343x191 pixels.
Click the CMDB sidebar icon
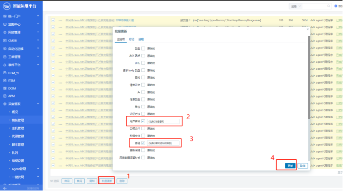(x=5, y=41)
